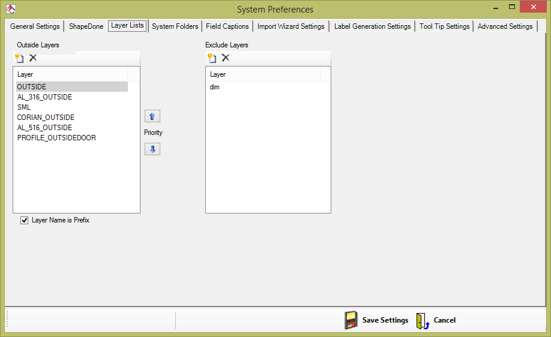Image resolution: width=551 pixels, height=337 pixels.
Task: Click Save Settings button
Action: coord(376,320)
